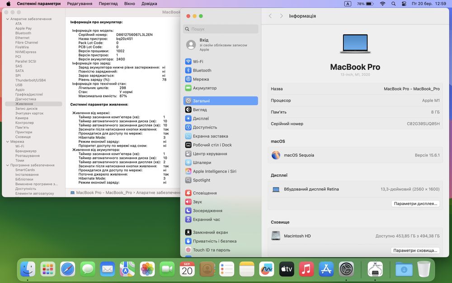This screenshot has height=283, width=452.
Task: Click Параметри дисплея button
Action: (x=415, y=204)
